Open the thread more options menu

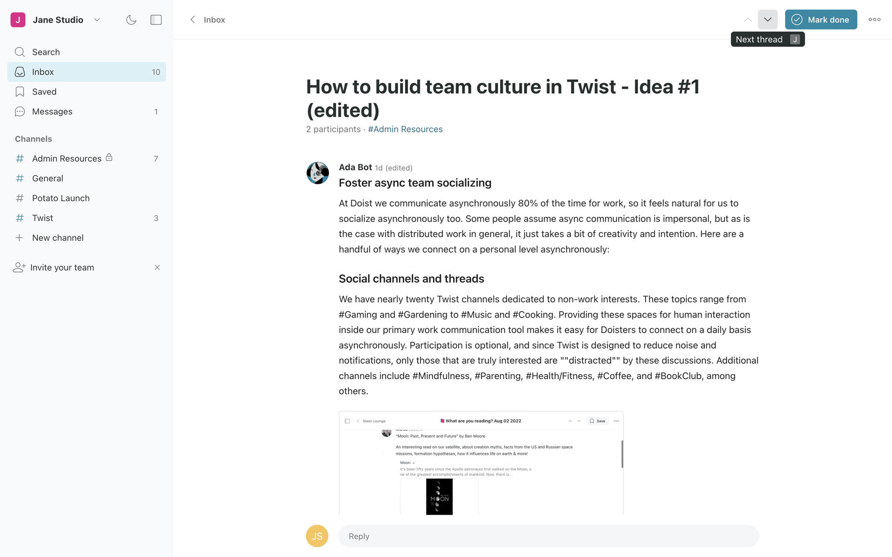point(874,19)
